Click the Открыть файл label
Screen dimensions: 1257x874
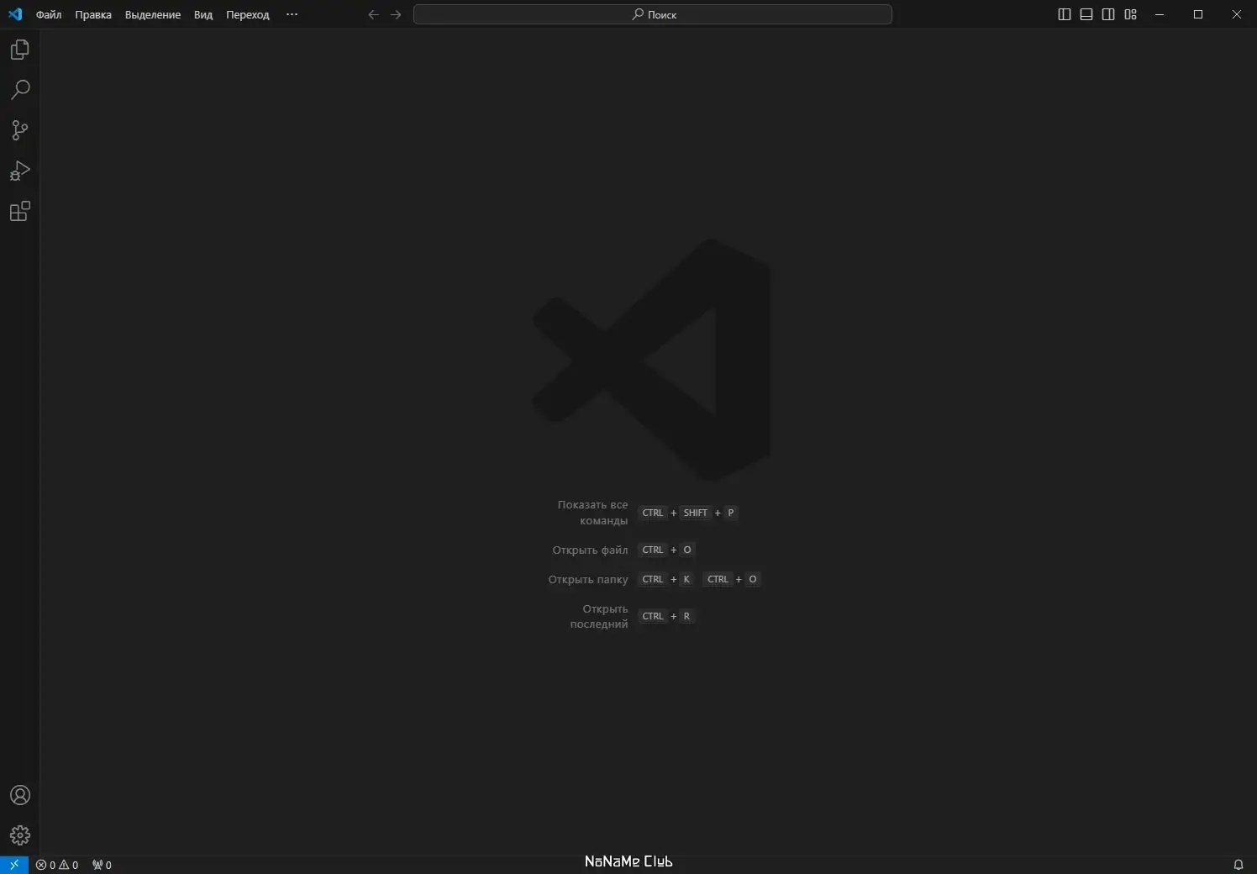click(x=590, y=550)
